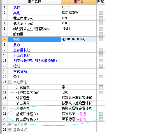Viewport: 144px width, 134px height.
Task: Check the 附加 box for 保护层厚度(mm)
Action: tap(101, 92)
